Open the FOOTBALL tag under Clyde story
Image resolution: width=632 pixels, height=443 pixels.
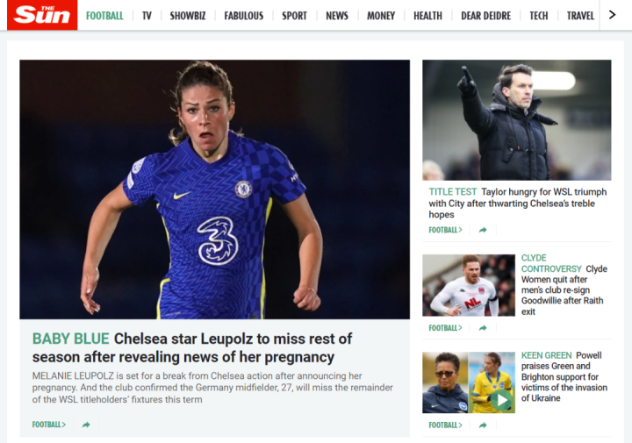pyautogui.click(x=445, y=328)
